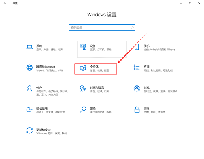Select the 手机 category title
The image size is (204, 159).
(x=146, y=46)
